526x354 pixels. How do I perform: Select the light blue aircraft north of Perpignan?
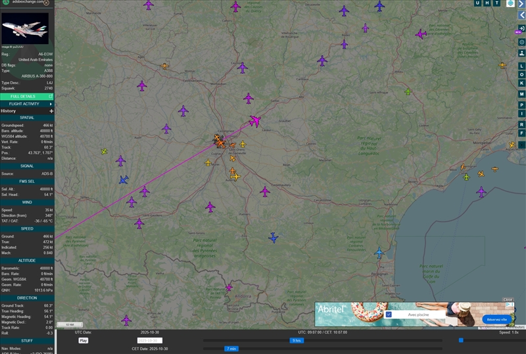point(379,253)
